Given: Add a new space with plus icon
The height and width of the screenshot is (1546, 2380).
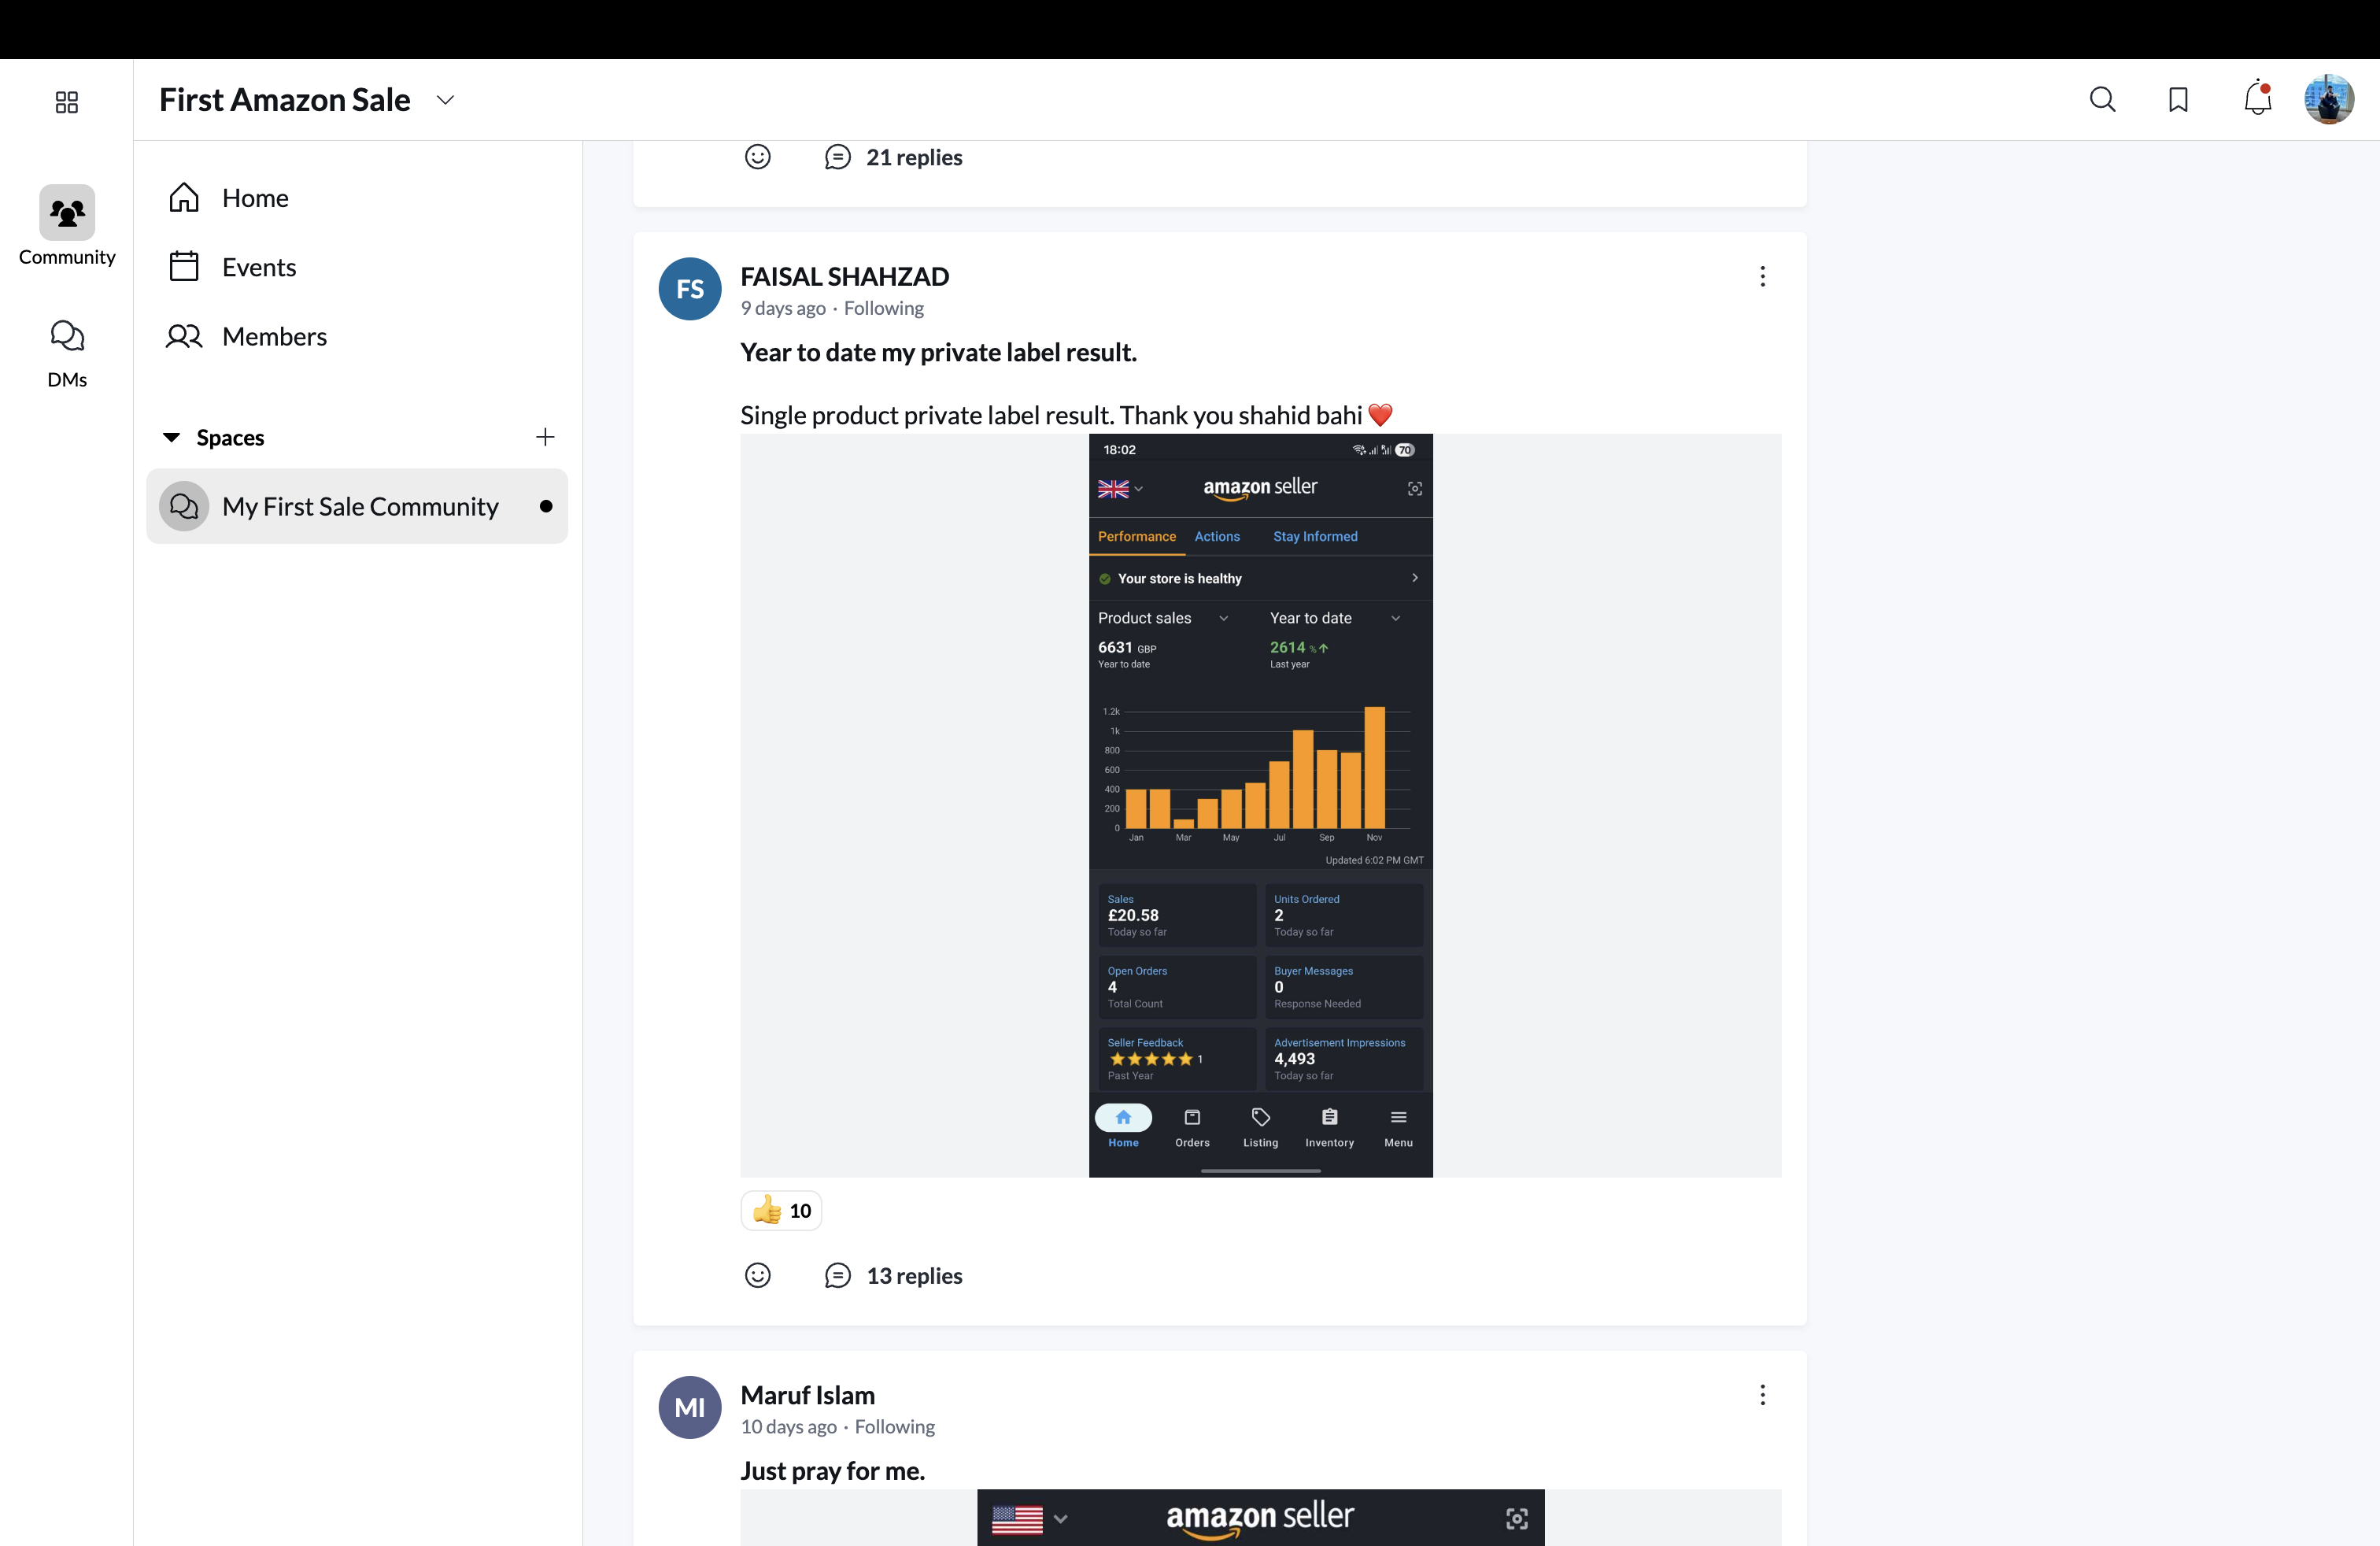Looking at the screenshot, I should tap(545, 437).
